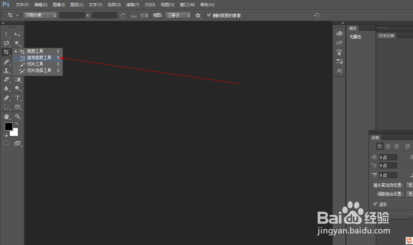
Task: Select the Gradient tool
Action: click(x=18, y=79)
